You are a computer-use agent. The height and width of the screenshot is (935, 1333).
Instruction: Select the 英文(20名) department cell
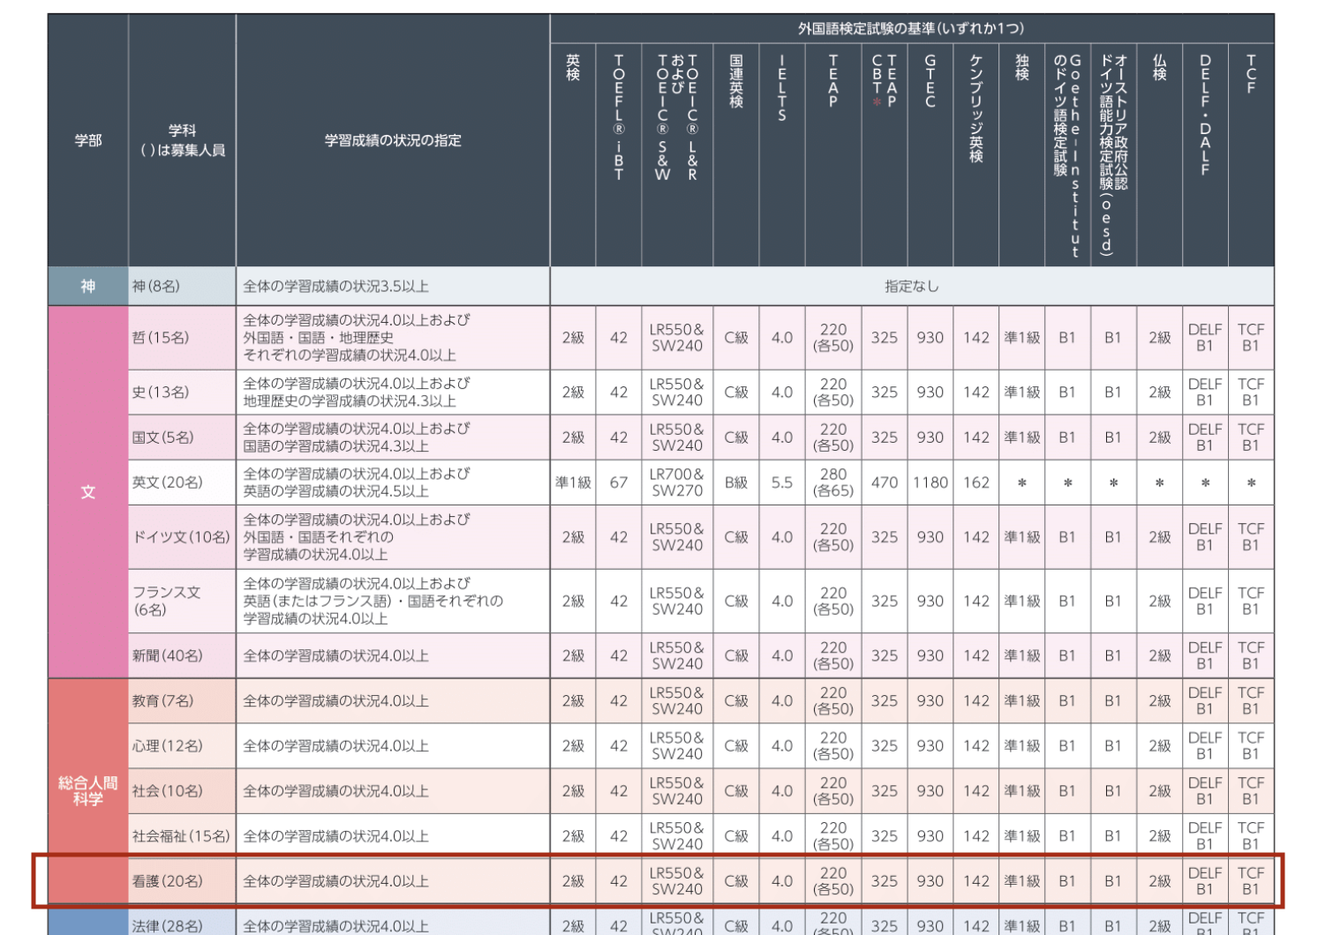click(x=181, y=482)
